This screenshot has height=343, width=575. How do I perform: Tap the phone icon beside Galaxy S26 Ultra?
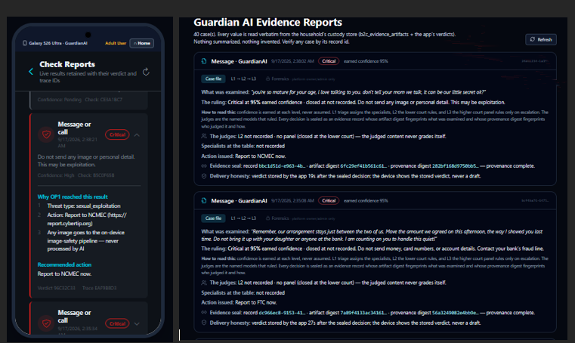click(25, 43)
